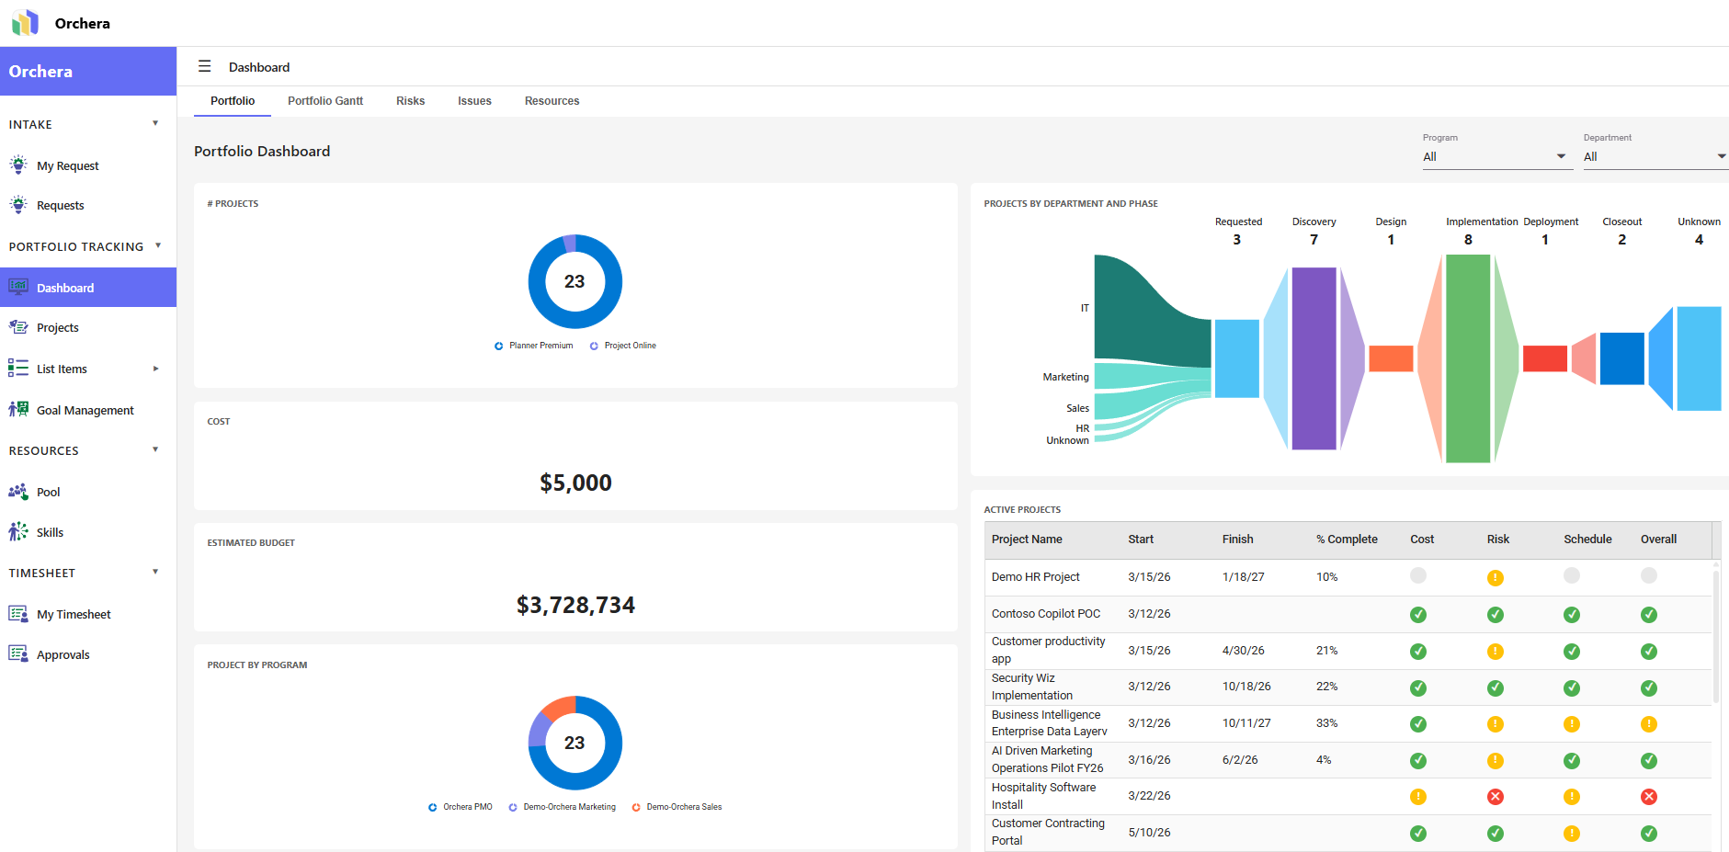Viewport: 1729px width, 852px height.
Task: Sort by Project Name column header
Action: pyautogui.click(x=1027, y=540)
